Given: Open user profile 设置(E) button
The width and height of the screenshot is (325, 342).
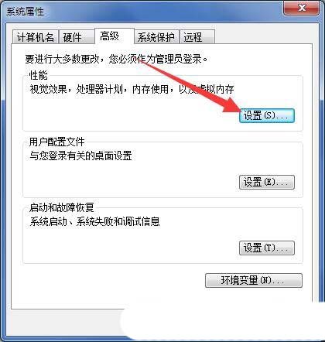Looking at the screenshot, I should coord(267,182).
